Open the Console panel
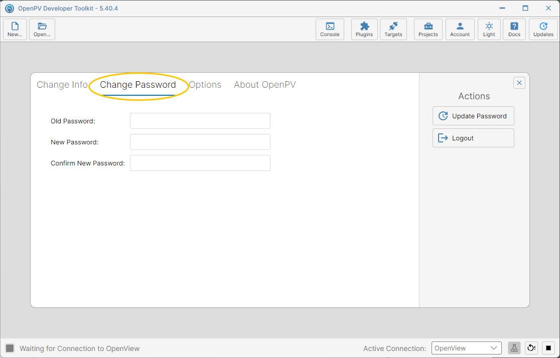 [x=330, y=29]
